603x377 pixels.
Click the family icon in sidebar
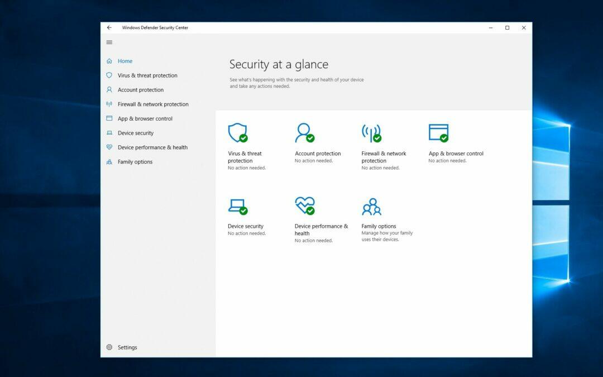click(109, 162)
